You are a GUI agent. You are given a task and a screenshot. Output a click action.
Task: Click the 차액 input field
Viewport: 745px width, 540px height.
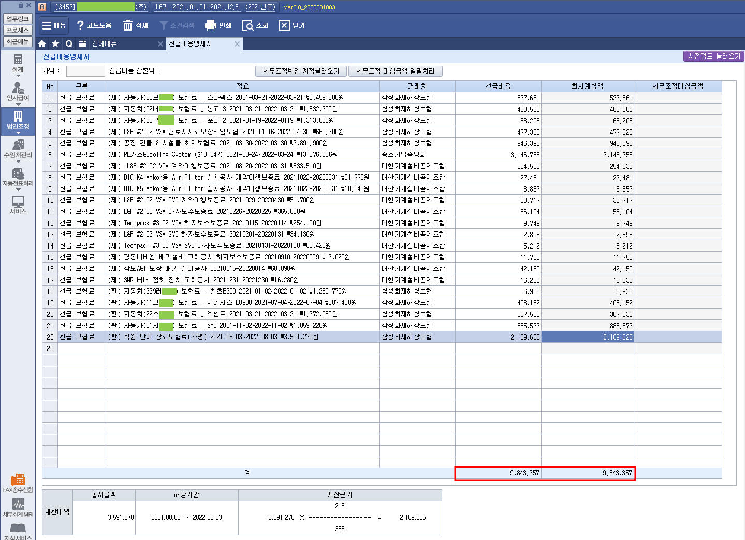(85, 71)
